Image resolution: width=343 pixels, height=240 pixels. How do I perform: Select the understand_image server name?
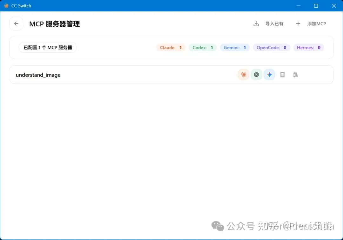pos(38,75)
